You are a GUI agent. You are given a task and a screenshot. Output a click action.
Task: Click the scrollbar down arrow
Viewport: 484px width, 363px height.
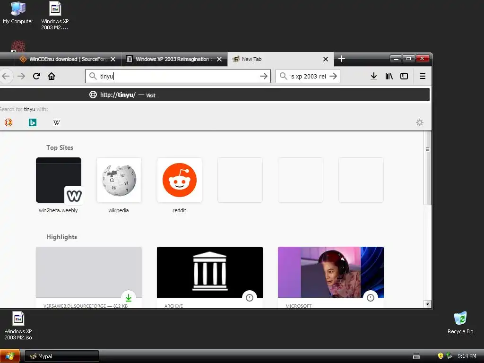tap(427, 304)
